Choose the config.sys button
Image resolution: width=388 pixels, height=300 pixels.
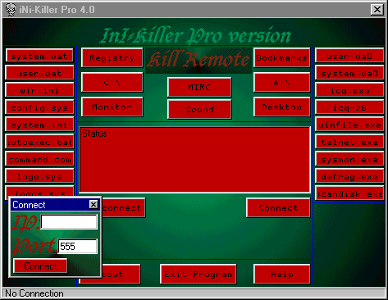pos(39,107)
